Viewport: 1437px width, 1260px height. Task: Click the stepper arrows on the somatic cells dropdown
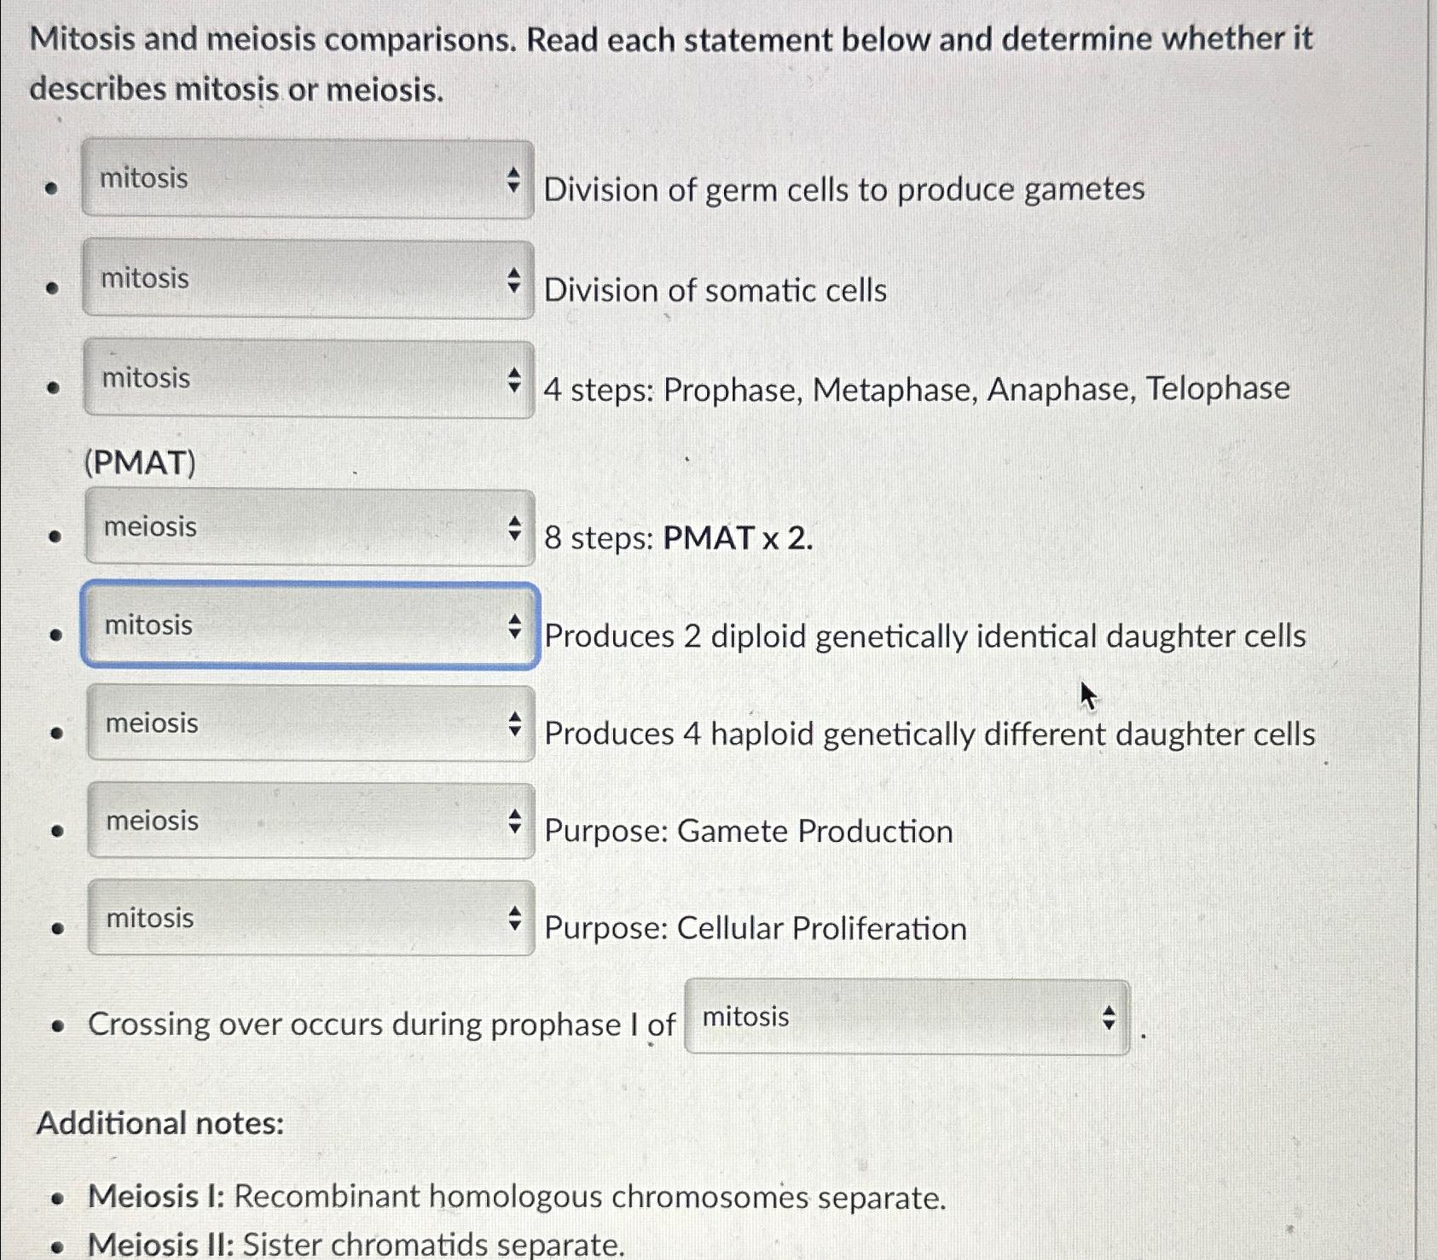515,280
